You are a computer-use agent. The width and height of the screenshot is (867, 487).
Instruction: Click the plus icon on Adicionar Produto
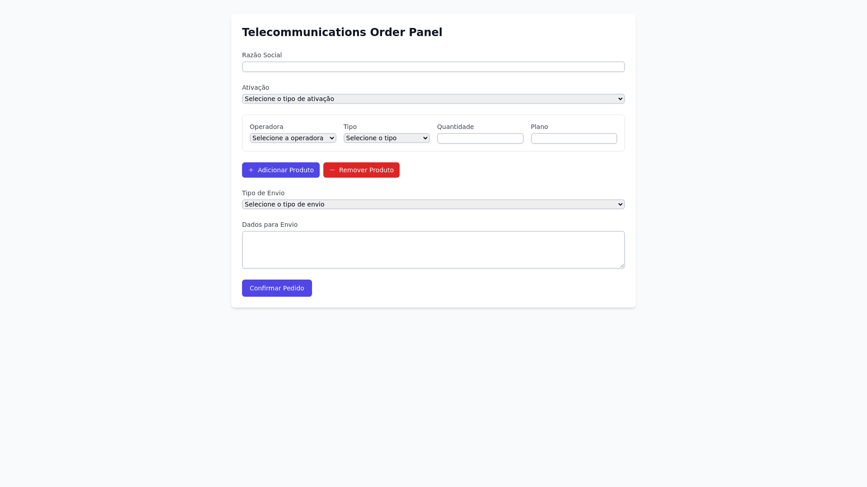(251, 170)
